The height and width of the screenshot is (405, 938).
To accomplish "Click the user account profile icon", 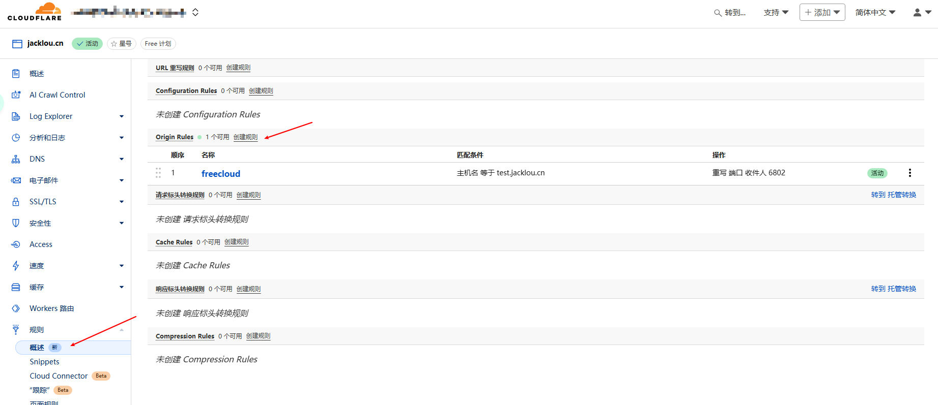I will pos(921,12).
